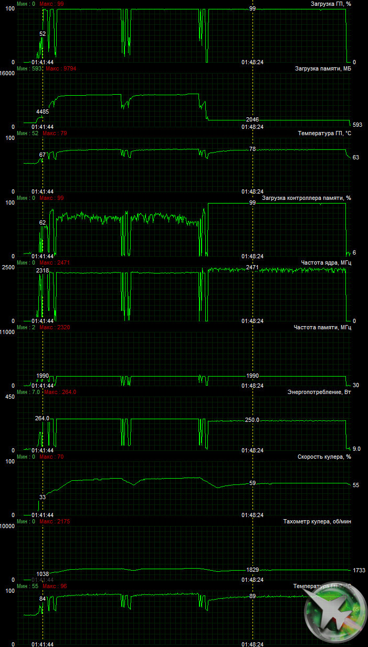Image resolution: width=368 pixels, height=647 pixels.
Task: Click value 4485 on memory usage graph
Action: point(43,112)
